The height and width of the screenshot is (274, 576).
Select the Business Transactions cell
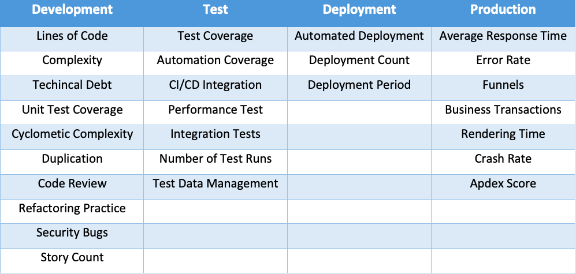tap(503, 110)
